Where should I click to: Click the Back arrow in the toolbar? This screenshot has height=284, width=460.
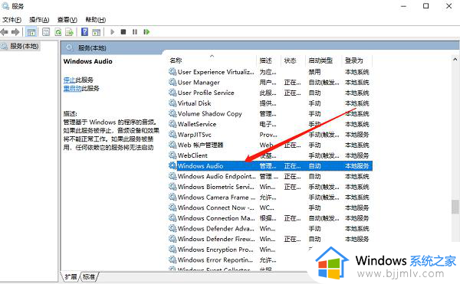pos(5,32)
